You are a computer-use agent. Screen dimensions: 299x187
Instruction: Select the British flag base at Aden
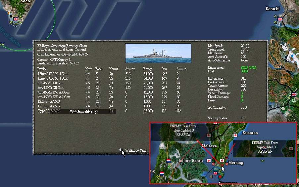tap(16, 19)
